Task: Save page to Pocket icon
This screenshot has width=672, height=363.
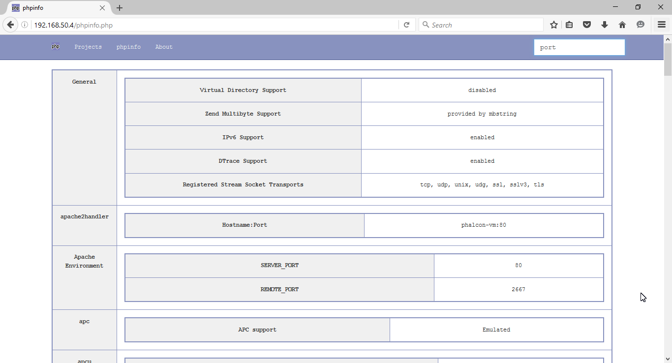Action: 587,25
